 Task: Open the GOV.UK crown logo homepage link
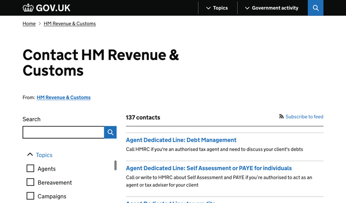(x=46, y=8)
